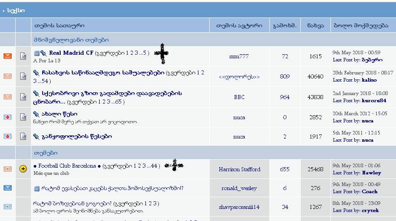Viewport: 396px width, 221px height.
Task: Open the განყოფილების წესები topic
Action: [x=77, y=136]
